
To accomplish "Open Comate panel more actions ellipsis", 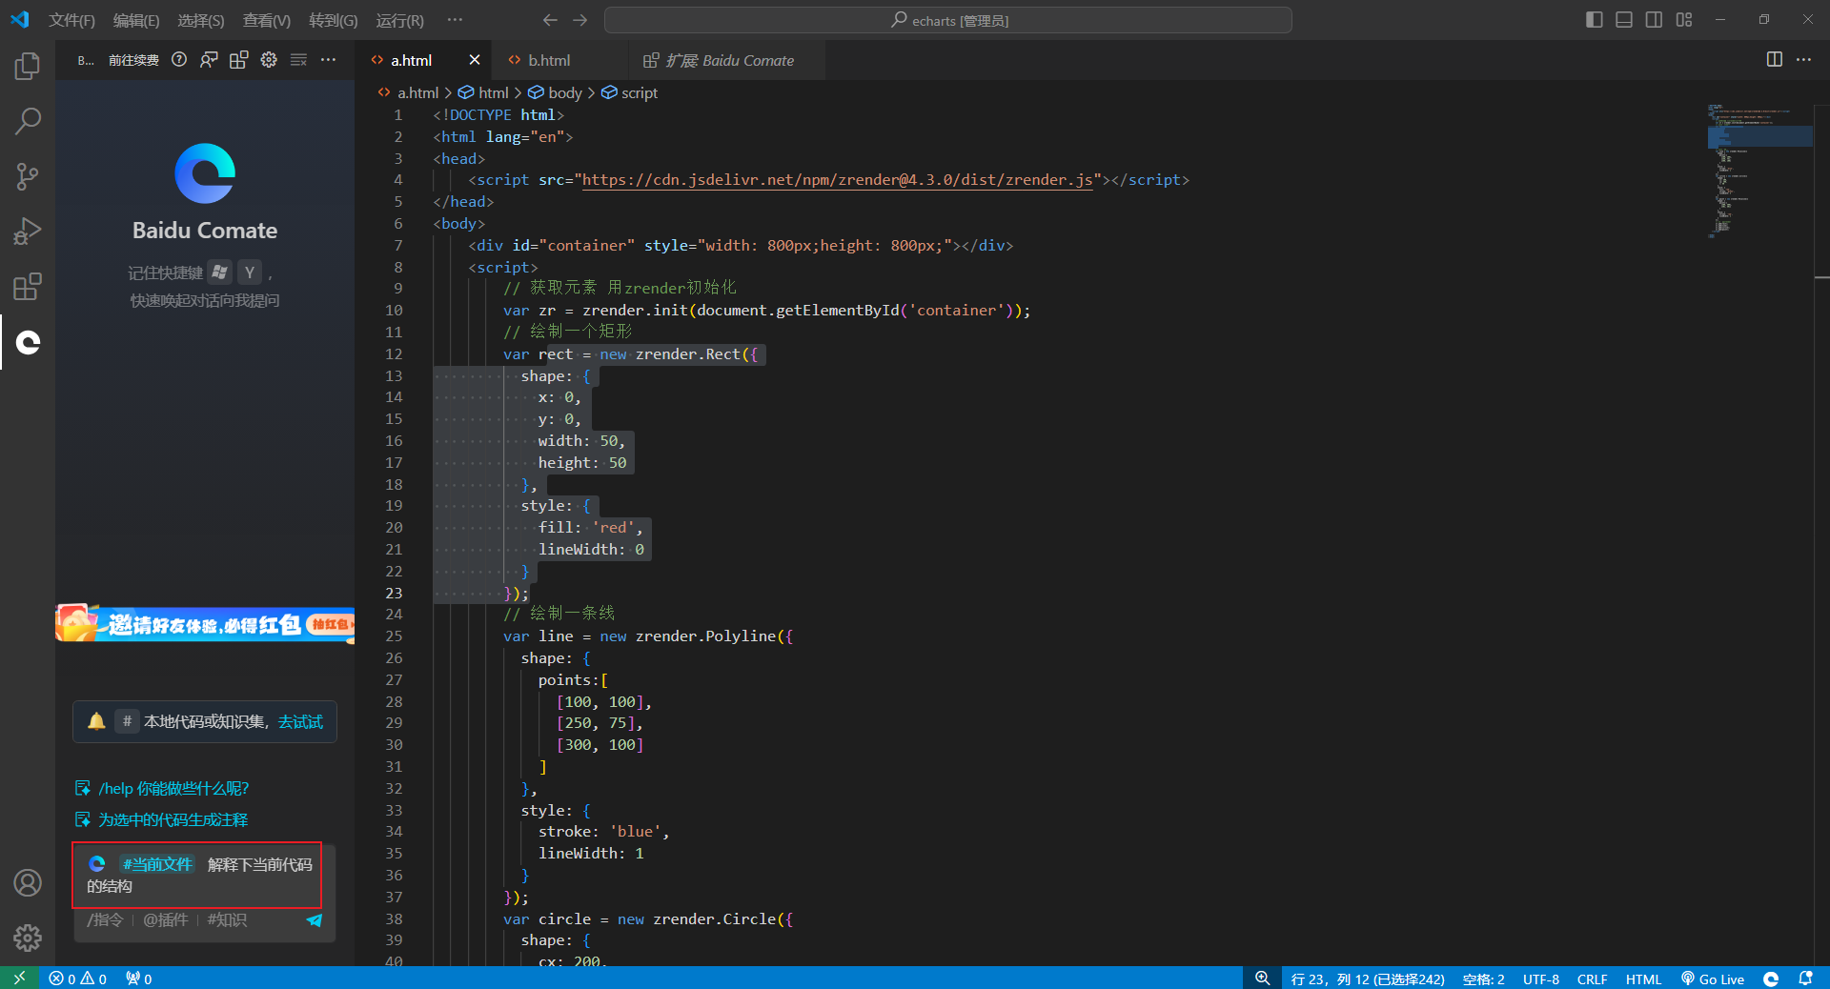I will pyautogui.click(x=329, y=60).
